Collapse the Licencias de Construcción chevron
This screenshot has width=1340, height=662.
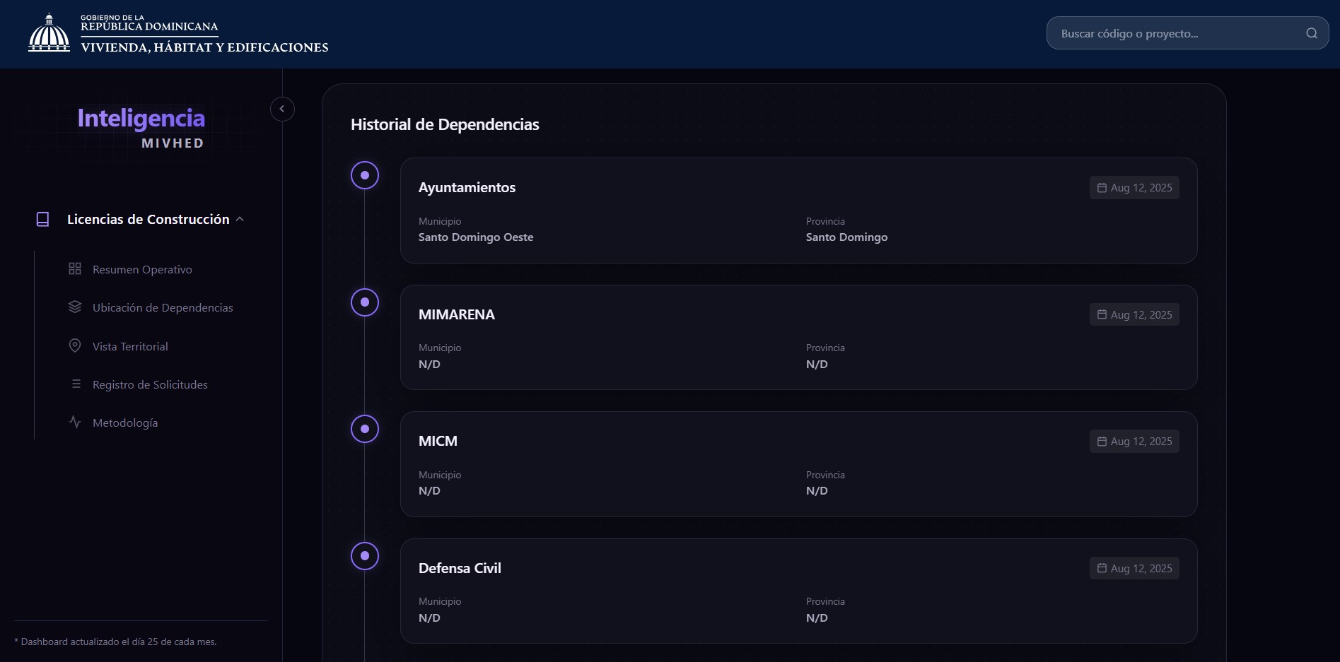pos(240,220)
